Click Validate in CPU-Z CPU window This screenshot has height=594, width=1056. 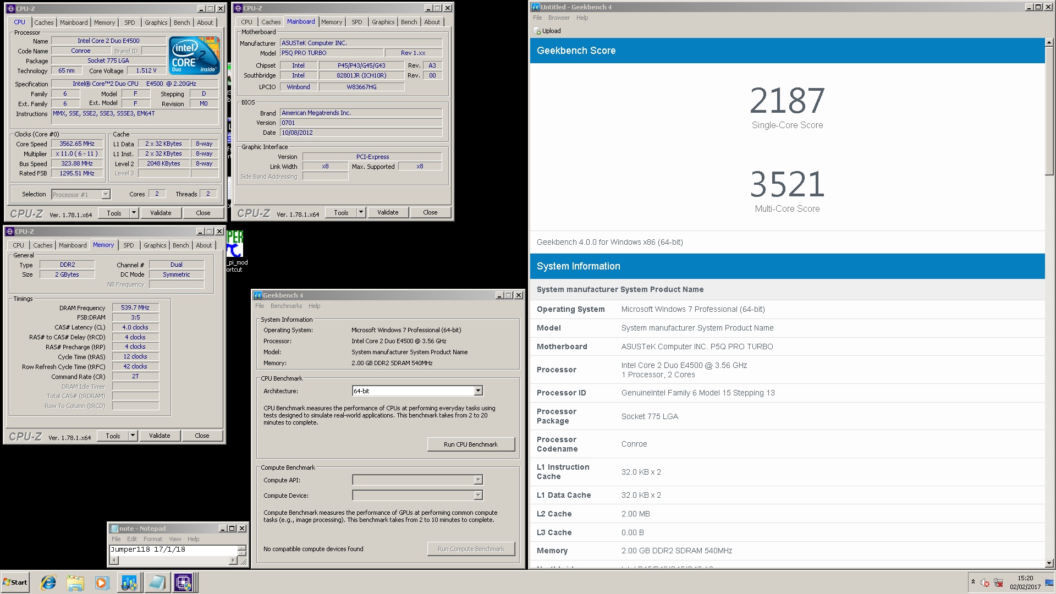[161, 213]
